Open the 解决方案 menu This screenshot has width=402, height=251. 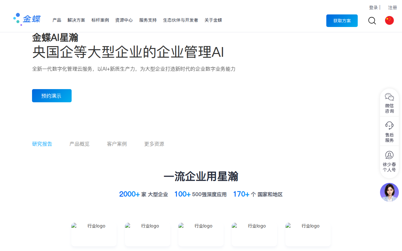click(x=76, y=20)
